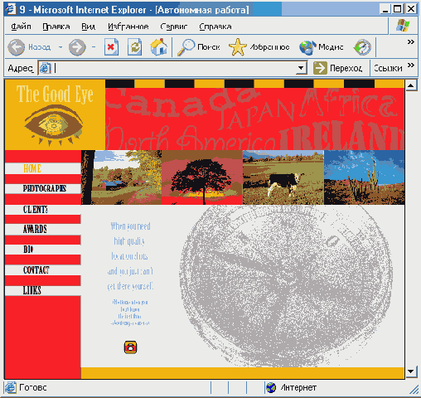This screenshot has width=421, height=398.
Task: Open Back button history dropdown arrow
Action: (60, 47)
